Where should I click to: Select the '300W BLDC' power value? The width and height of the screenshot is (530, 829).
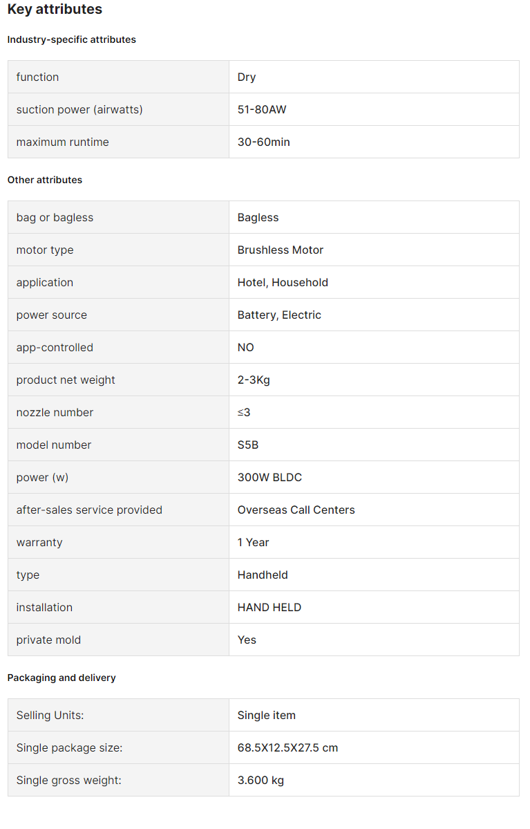pos(269,477)
